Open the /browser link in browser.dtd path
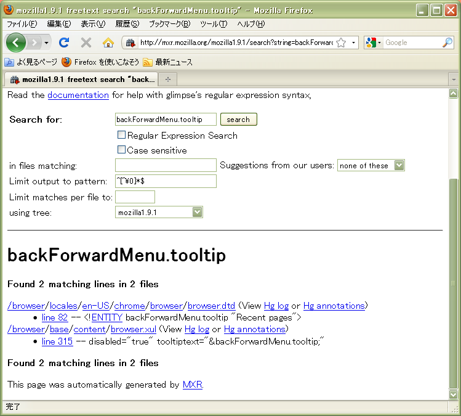 coord(26,306)
